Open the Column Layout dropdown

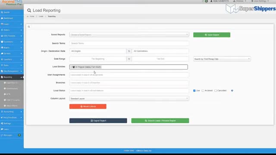pos(129,99)
